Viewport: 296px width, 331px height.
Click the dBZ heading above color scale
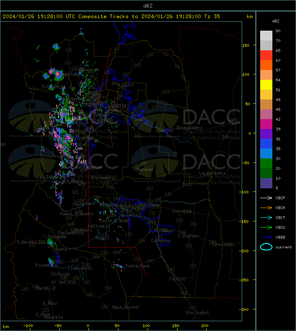[276, 21]
